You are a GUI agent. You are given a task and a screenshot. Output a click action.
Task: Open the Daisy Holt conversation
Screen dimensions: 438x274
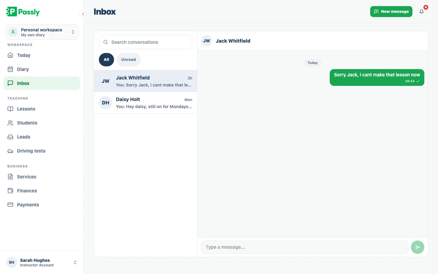pos(145,103)
